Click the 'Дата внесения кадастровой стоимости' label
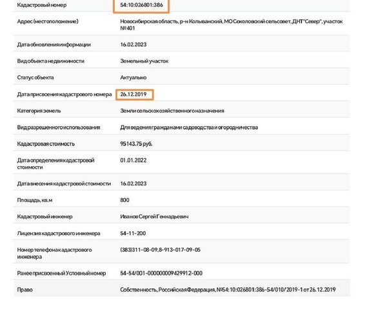The height and width of the screenshot is (309, 365). tap(64, 183)
